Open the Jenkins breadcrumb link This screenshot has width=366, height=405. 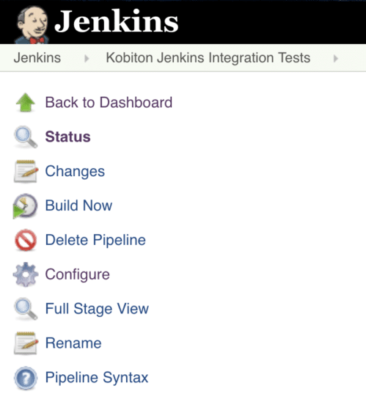37,58
